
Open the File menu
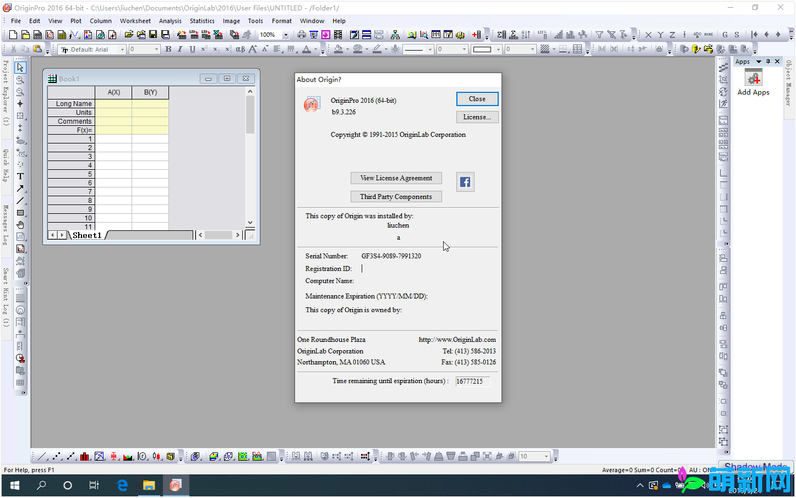pyautogui.click(x=16, y=21)
